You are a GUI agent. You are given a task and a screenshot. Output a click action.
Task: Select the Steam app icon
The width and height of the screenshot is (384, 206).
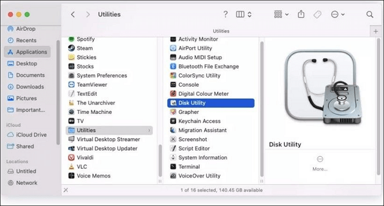[x=71, y=48]
